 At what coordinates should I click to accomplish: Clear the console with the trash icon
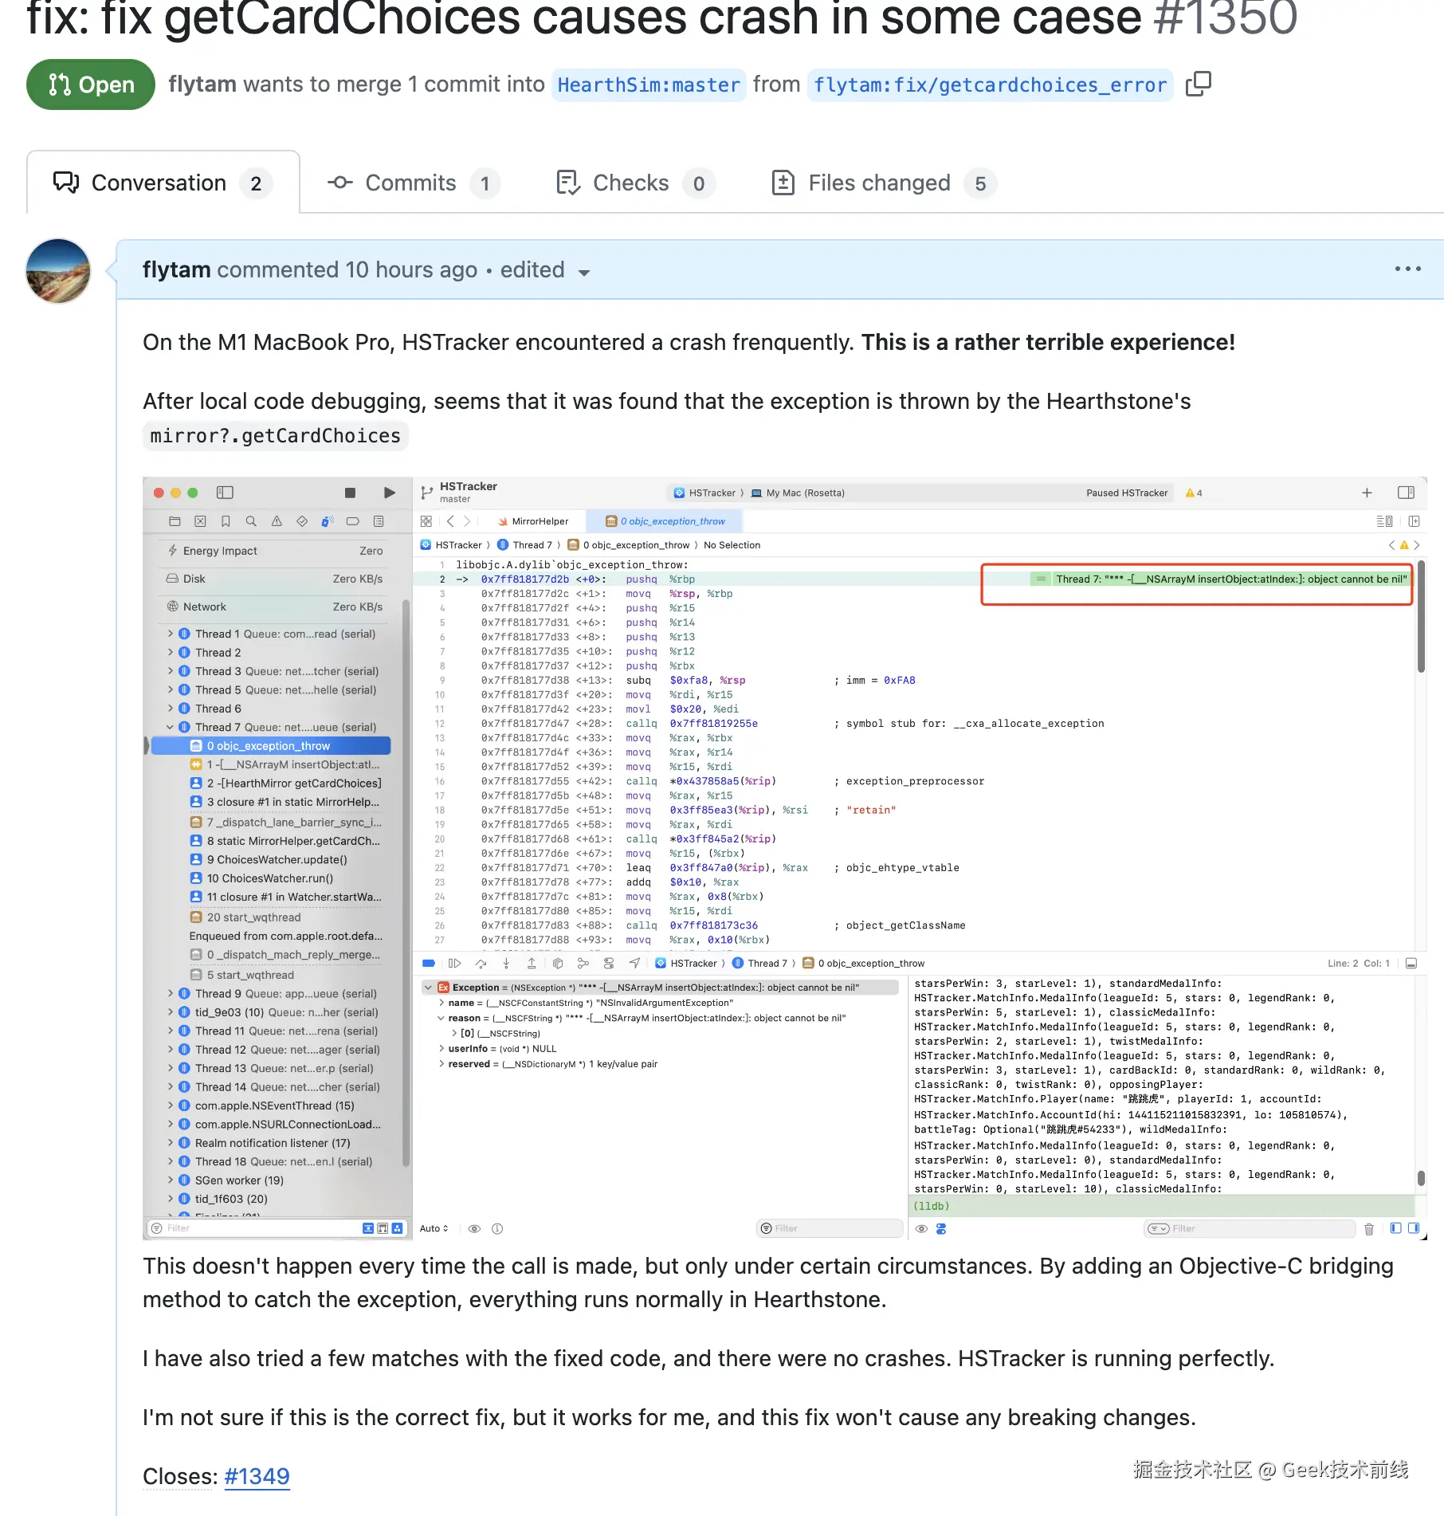pos(1369,1228)
